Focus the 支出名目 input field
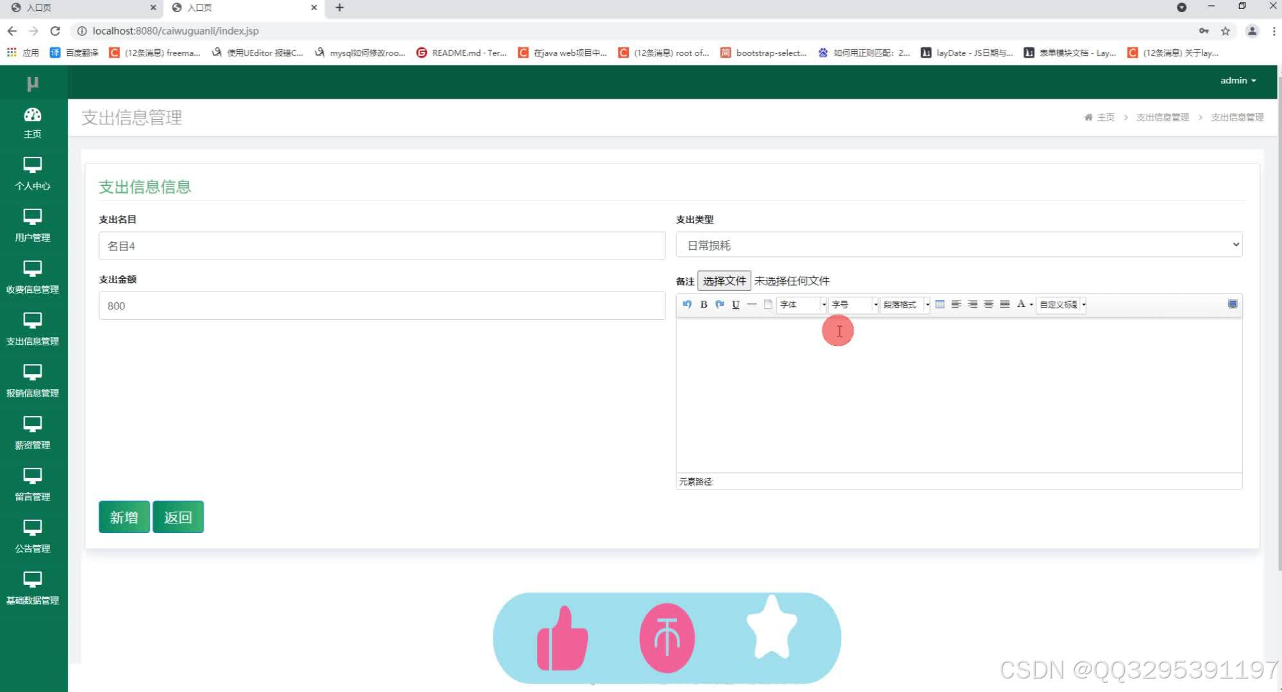1282x692 pixels. point(382,246)
